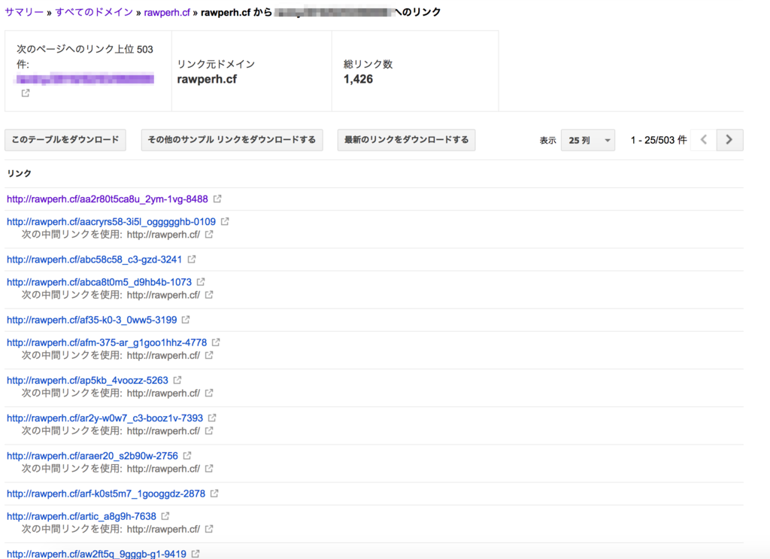
Task: Click external-link icon beside artic_a8g9h-7638 URL
Action: click(x=165, y=516)
